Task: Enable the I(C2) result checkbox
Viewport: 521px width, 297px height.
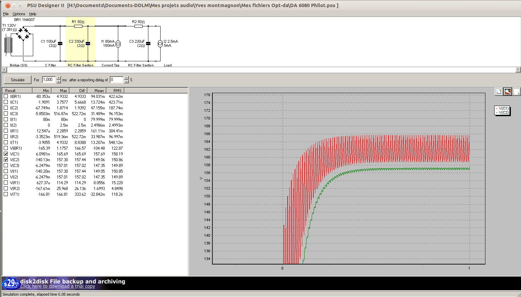Action: coord(6,108)
